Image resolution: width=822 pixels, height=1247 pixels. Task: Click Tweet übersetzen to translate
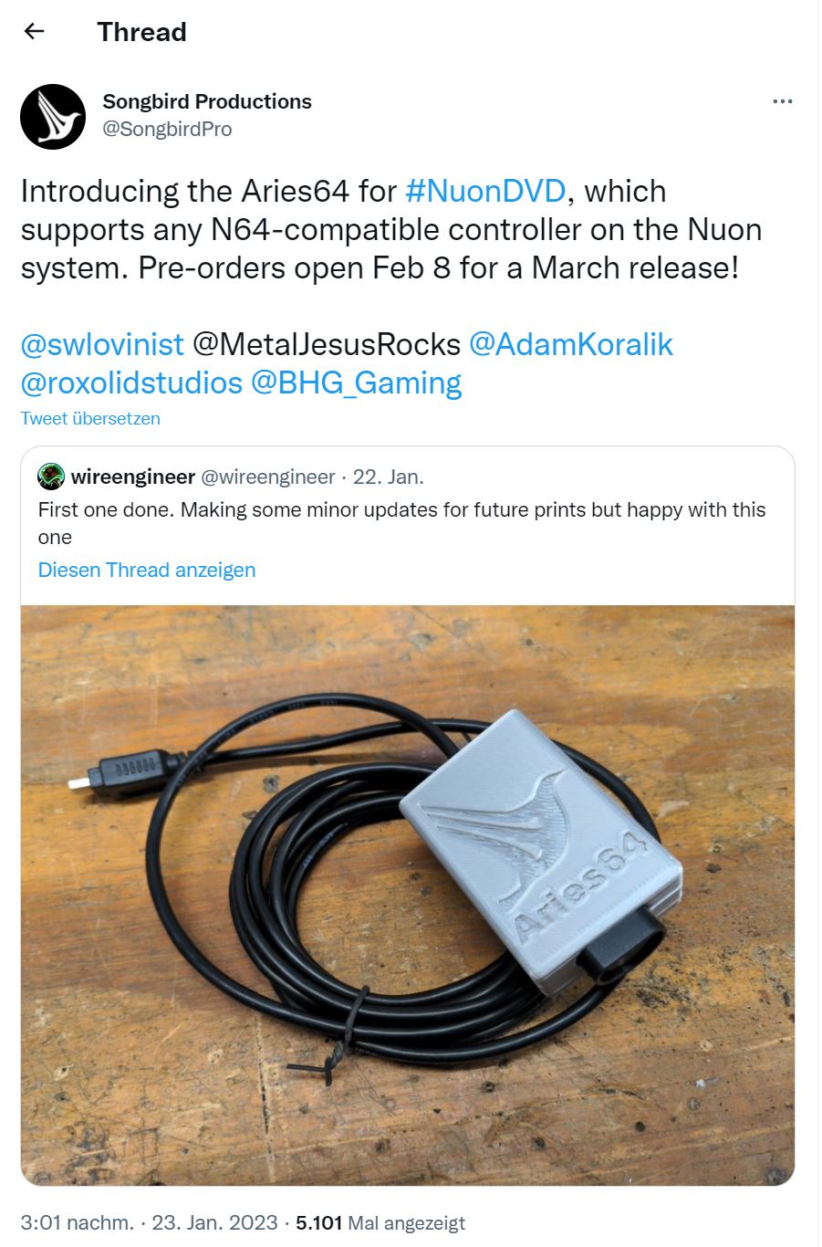pos(90,418)
